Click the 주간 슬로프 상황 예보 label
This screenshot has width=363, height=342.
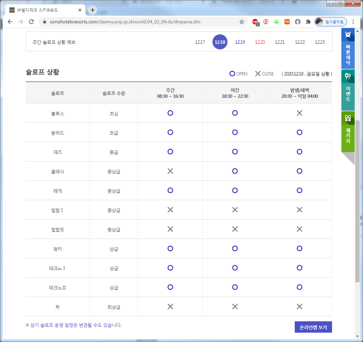[54, 42]
